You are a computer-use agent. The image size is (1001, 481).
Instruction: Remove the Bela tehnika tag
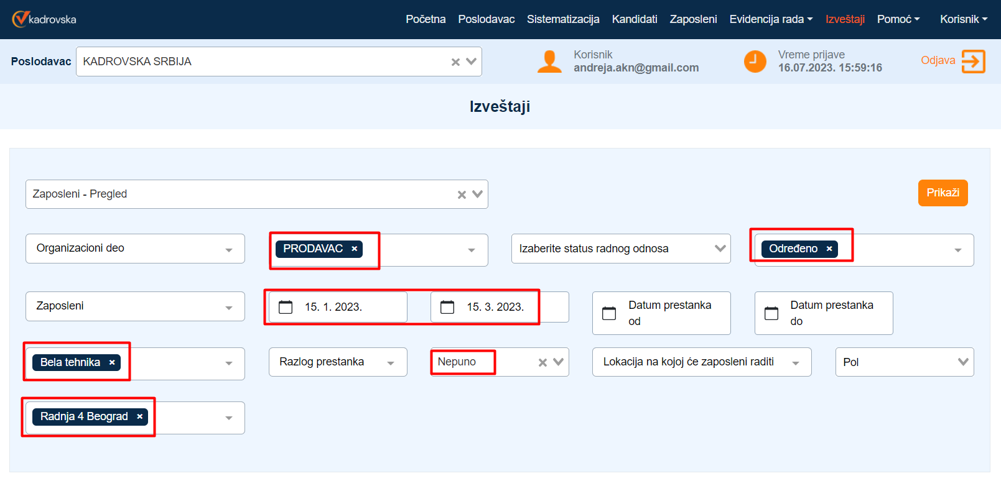tap(112, 362)
